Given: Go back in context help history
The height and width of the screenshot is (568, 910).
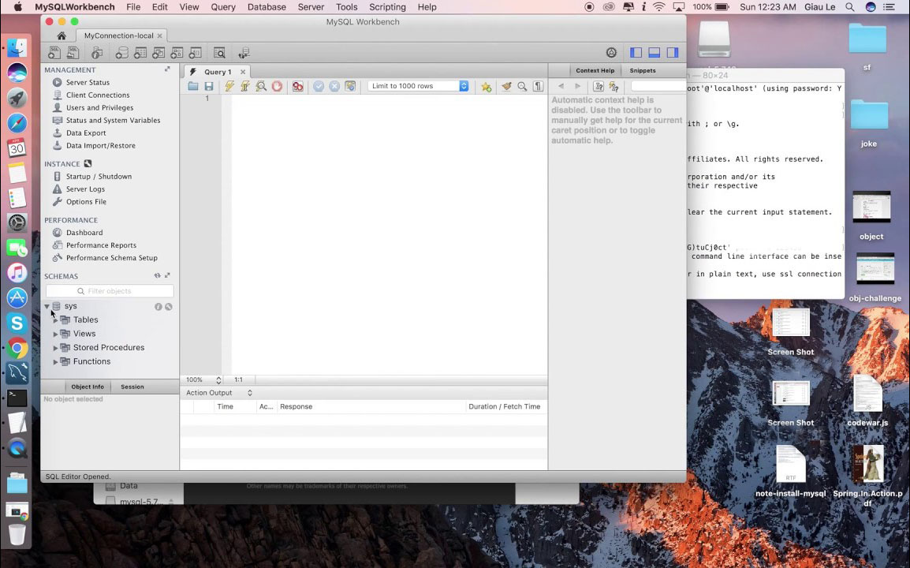Looking at the screenshot, I should tap(561, 86).
